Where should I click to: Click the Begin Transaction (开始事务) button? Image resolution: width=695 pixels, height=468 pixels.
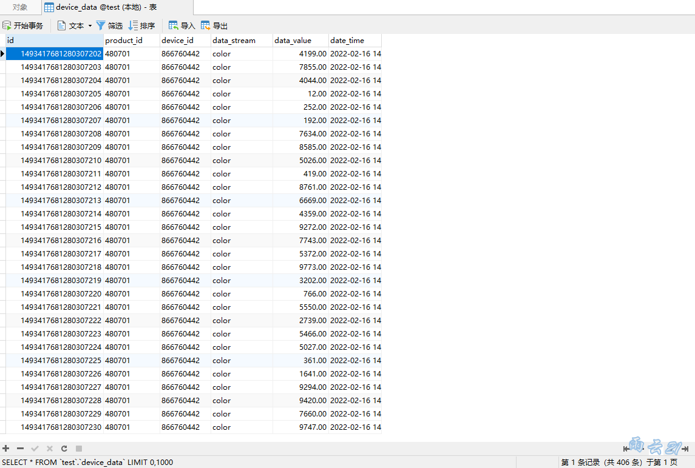23,25
